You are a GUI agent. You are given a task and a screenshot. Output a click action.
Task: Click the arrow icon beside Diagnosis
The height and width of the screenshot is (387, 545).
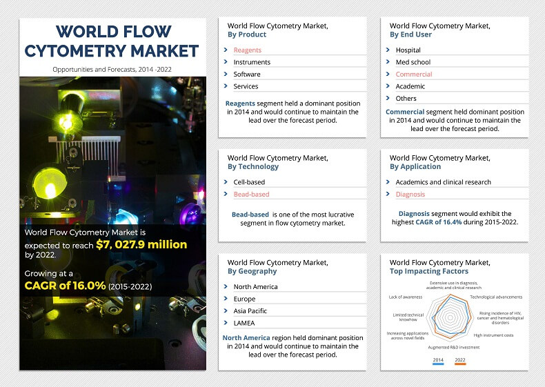[388, 195]
